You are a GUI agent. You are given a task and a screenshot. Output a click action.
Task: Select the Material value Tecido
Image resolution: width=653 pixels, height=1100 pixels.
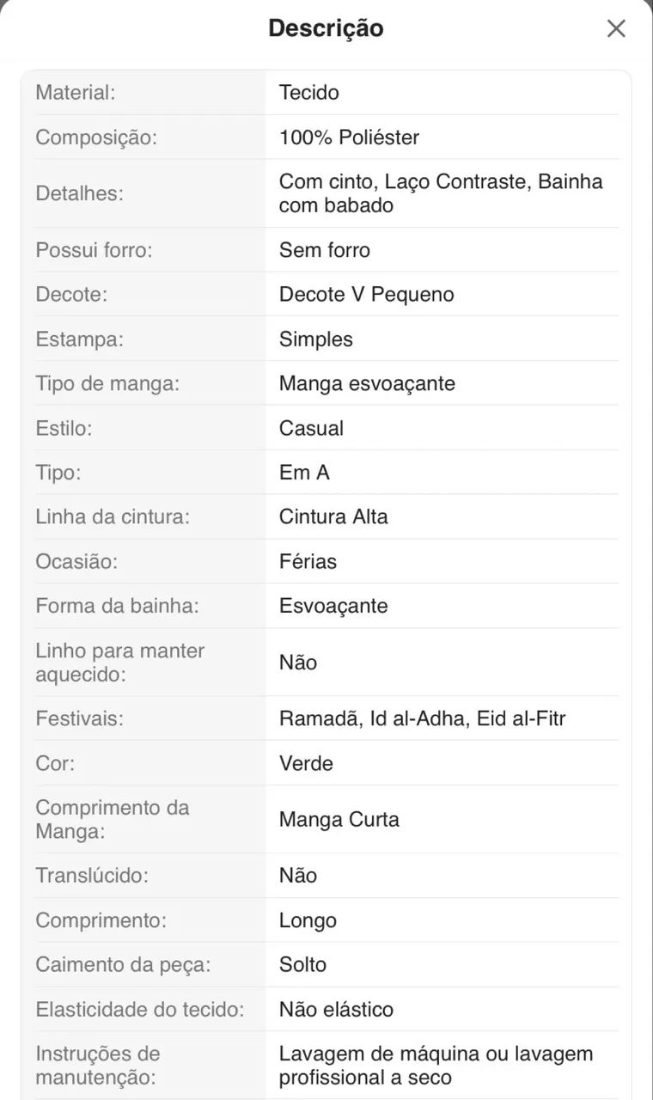[x=309, y=92]
